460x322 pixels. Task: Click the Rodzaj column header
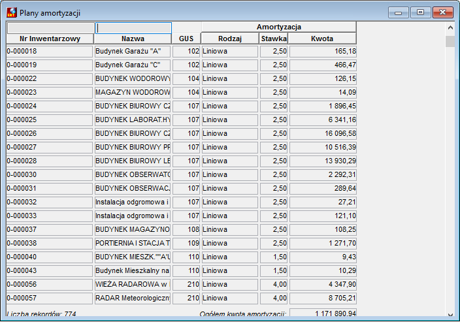click(230, 39)
